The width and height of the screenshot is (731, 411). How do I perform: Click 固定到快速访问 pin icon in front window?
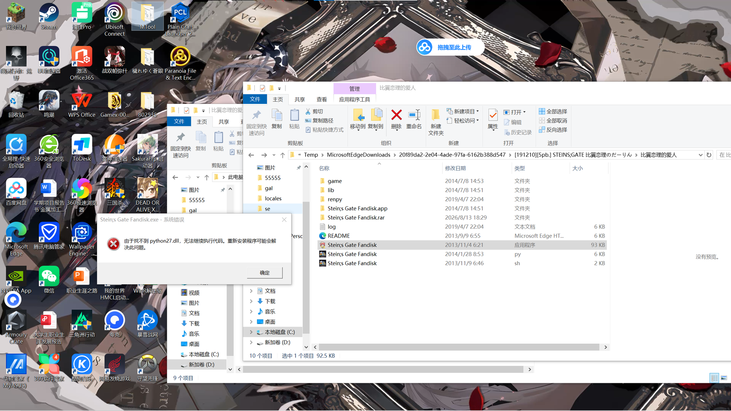coord(257,123)
